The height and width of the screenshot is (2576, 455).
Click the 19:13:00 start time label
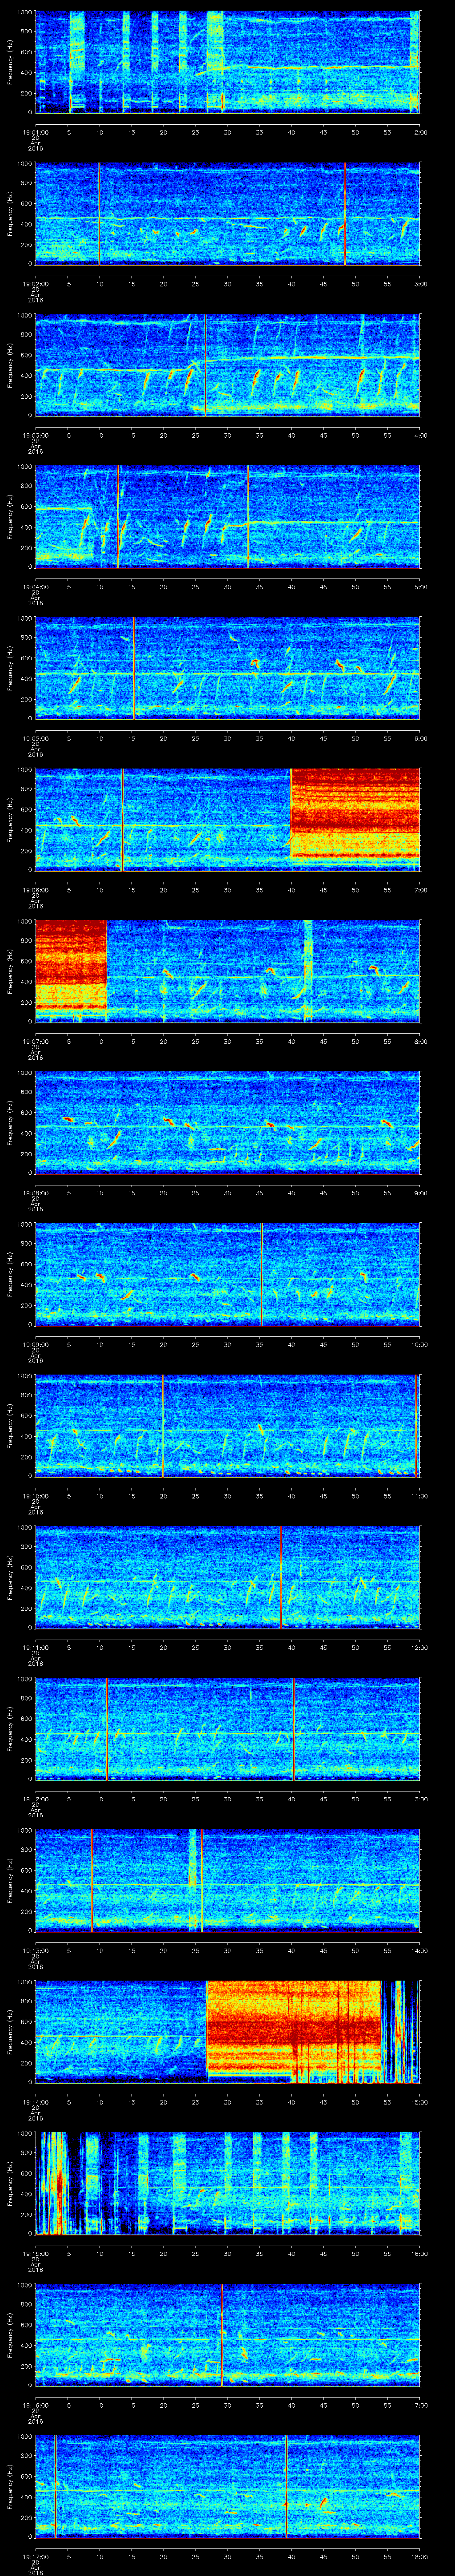35,1949
